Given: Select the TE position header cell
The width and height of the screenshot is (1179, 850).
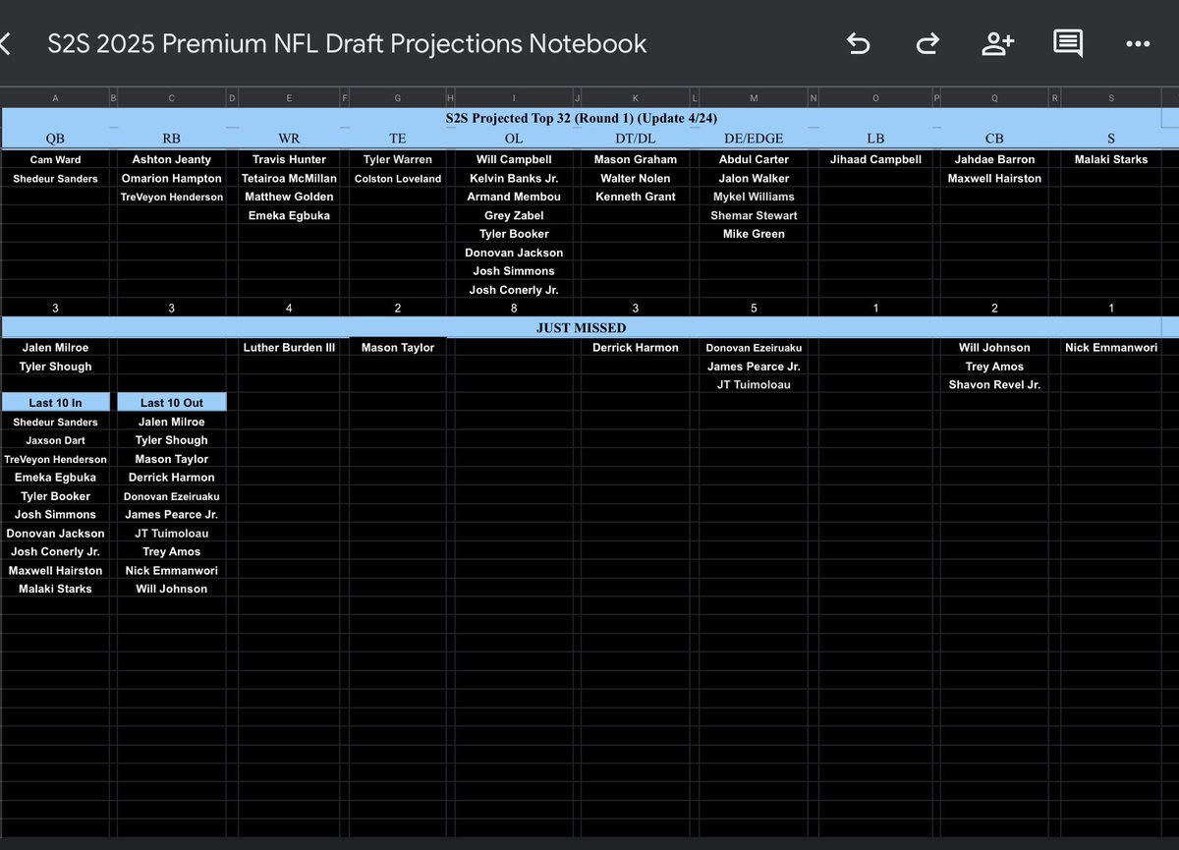Looking at the screenshot, I should point(398,139).
